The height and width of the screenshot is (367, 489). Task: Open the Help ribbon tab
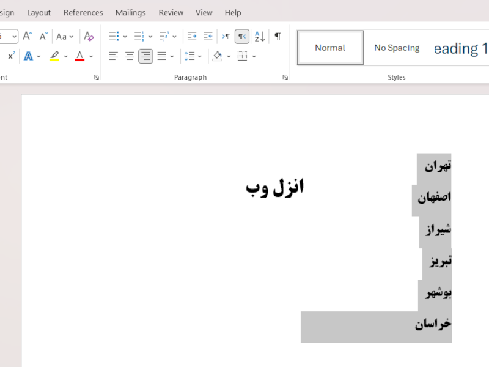[233, 13]
